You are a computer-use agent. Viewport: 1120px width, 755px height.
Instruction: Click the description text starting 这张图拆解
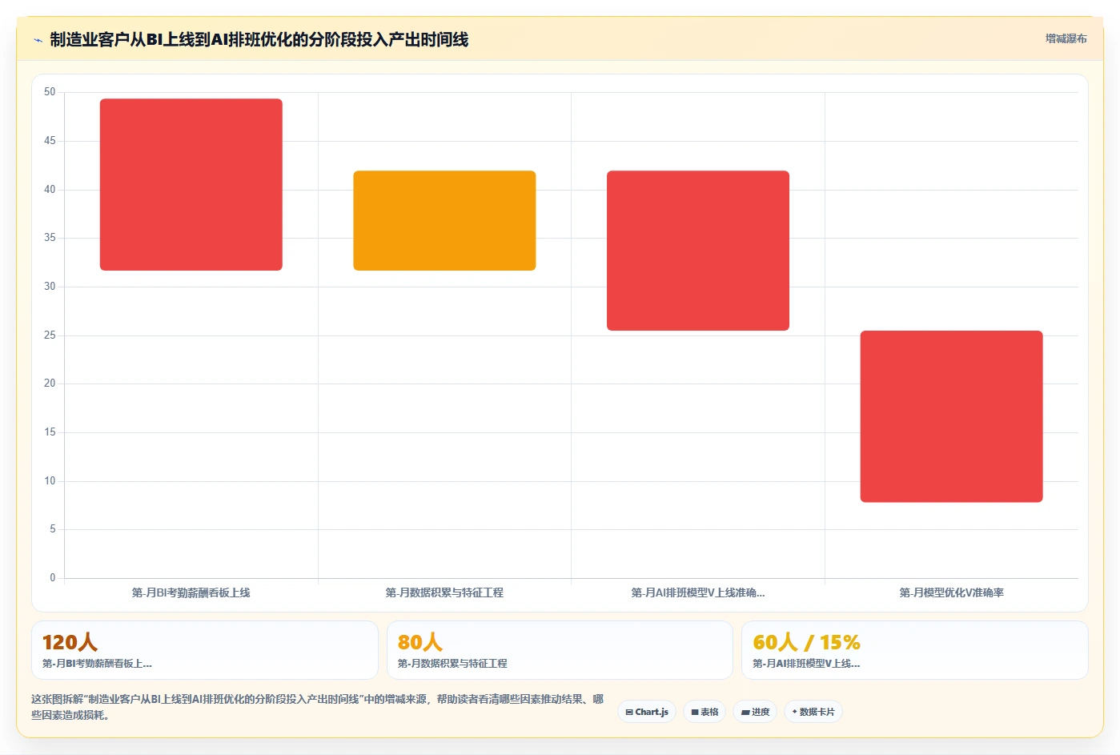tap(318, 707)
